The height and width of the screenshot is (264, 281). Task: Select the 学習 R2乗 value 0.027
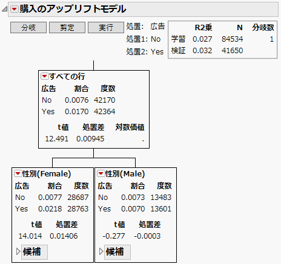[202, 39]
